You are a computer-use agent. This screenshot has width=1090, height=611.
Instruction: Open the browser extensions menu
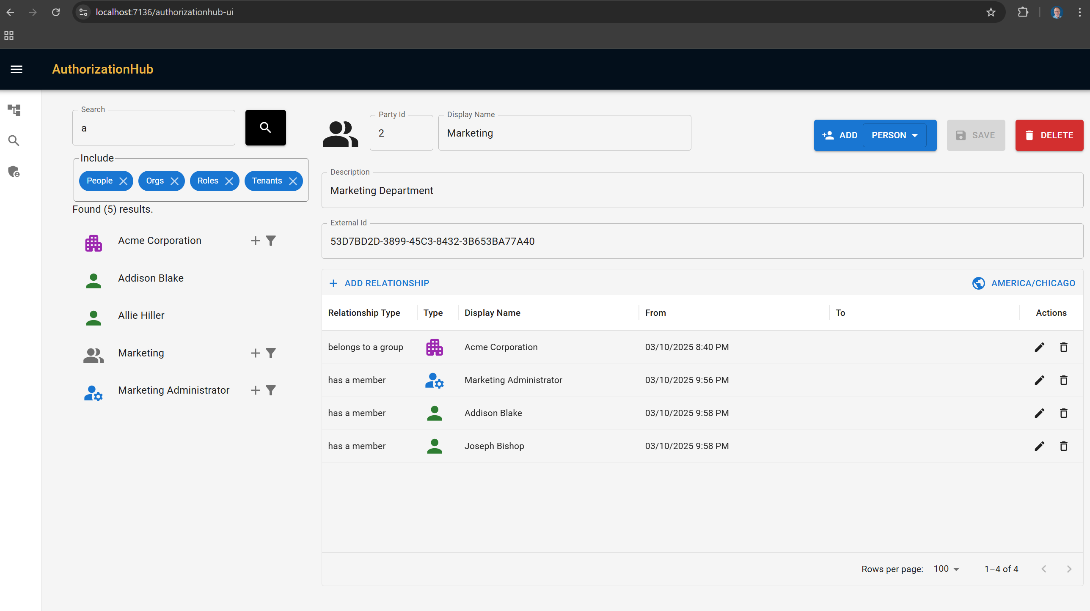[x=1023, y=12]
